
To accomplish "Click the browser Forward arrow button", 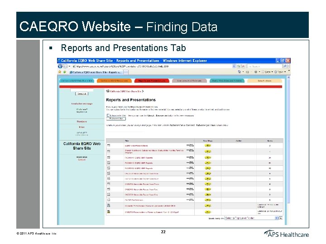I will (x=65, y=66).
